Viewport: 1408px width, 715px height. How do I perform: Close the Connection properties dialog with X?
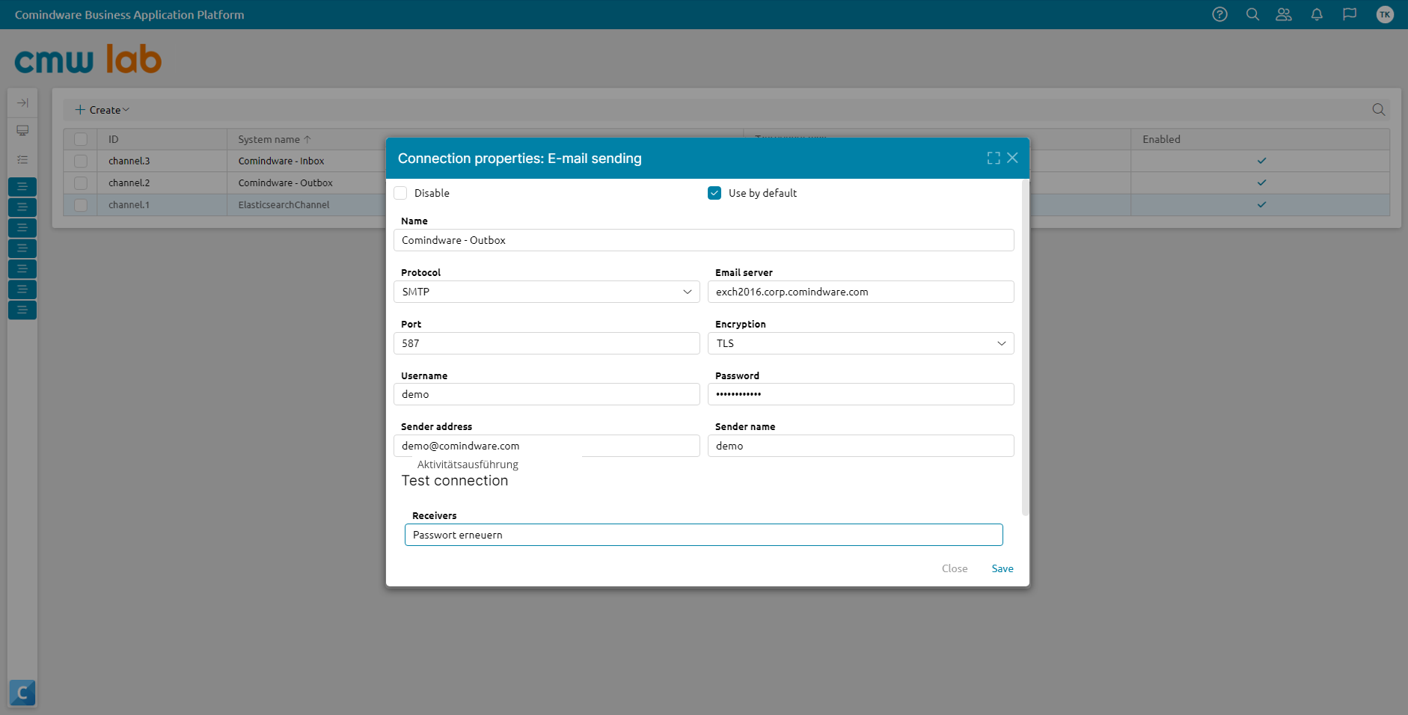[x=1012, y=158]
